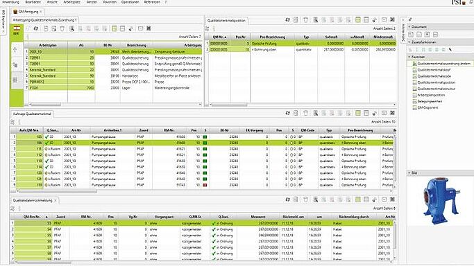Toggle form view in Arbeitsgang-Zuordnung toolbar

(x=122, y=28)
